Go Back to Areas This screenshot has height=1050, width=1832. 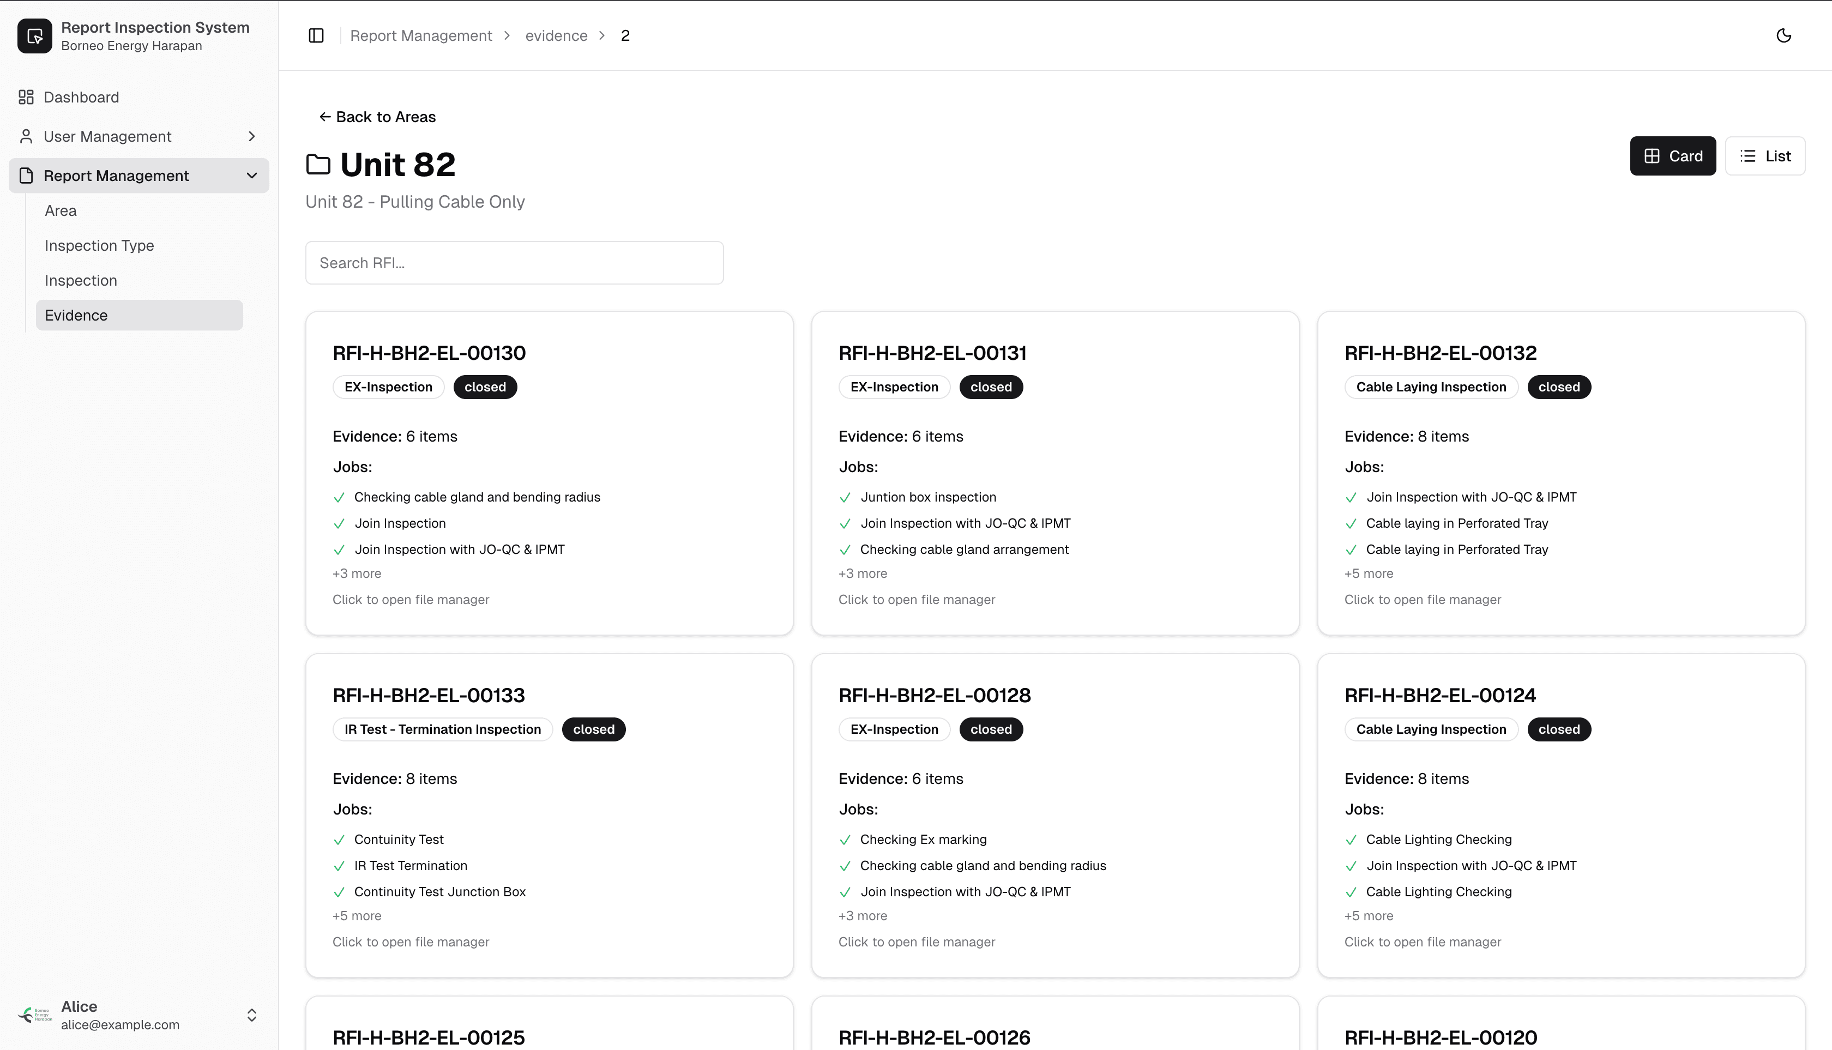[x=377, y=117]
